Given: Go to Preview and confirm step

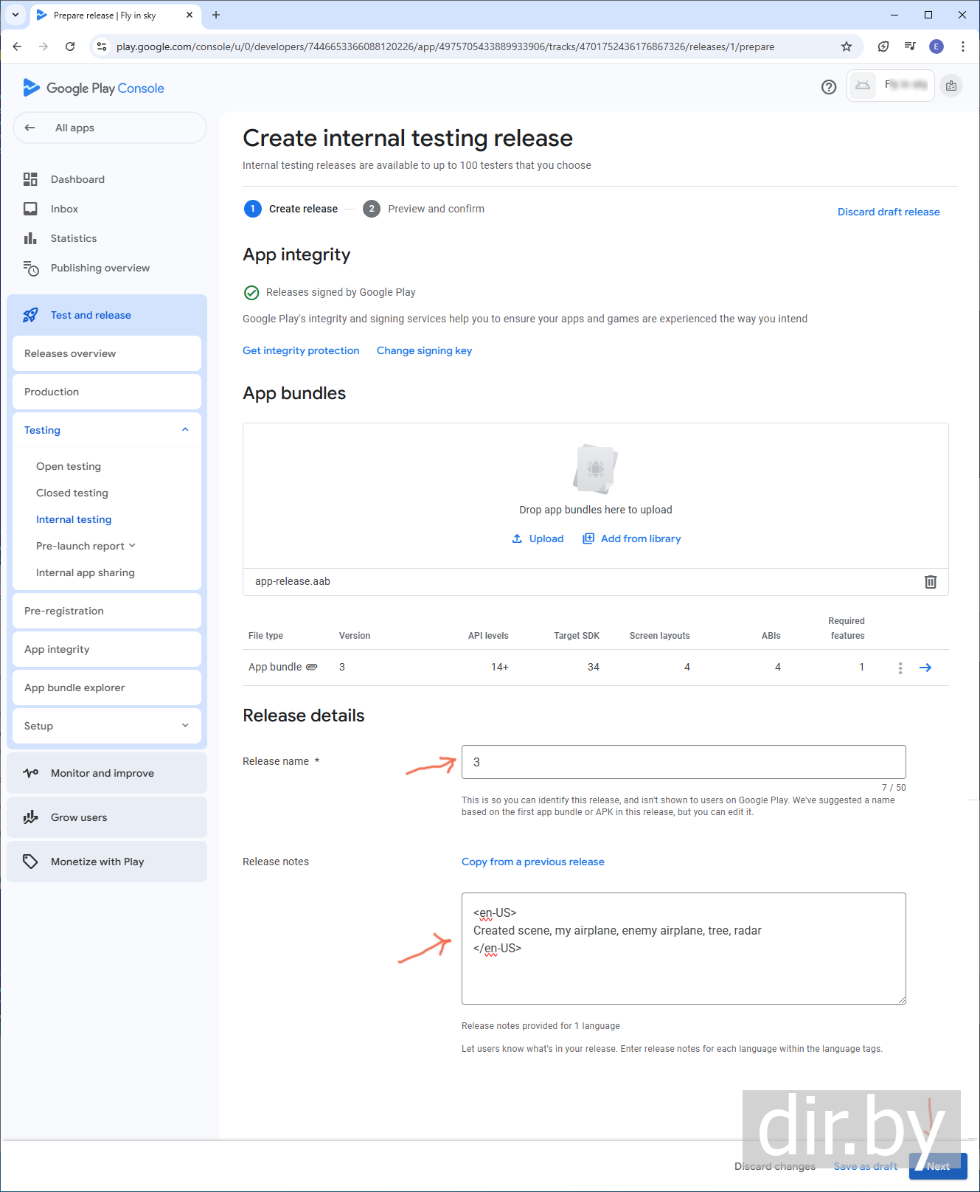Looking at the screenshot, I should click(x=435, y=209).
